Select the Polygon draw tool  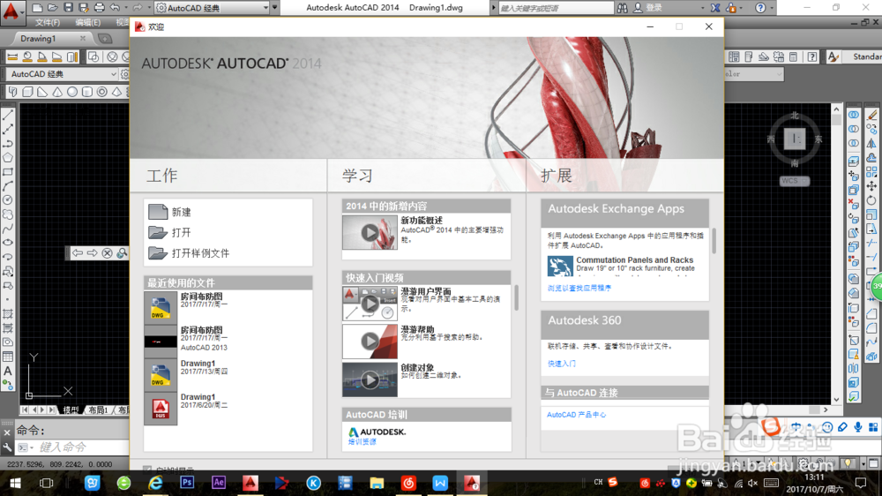(x=8, y=158)
